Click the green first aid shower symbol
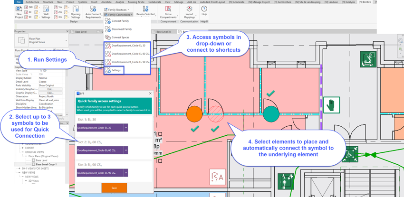The height and width of the screenshot is (197, 404). (x=286, y=181)
